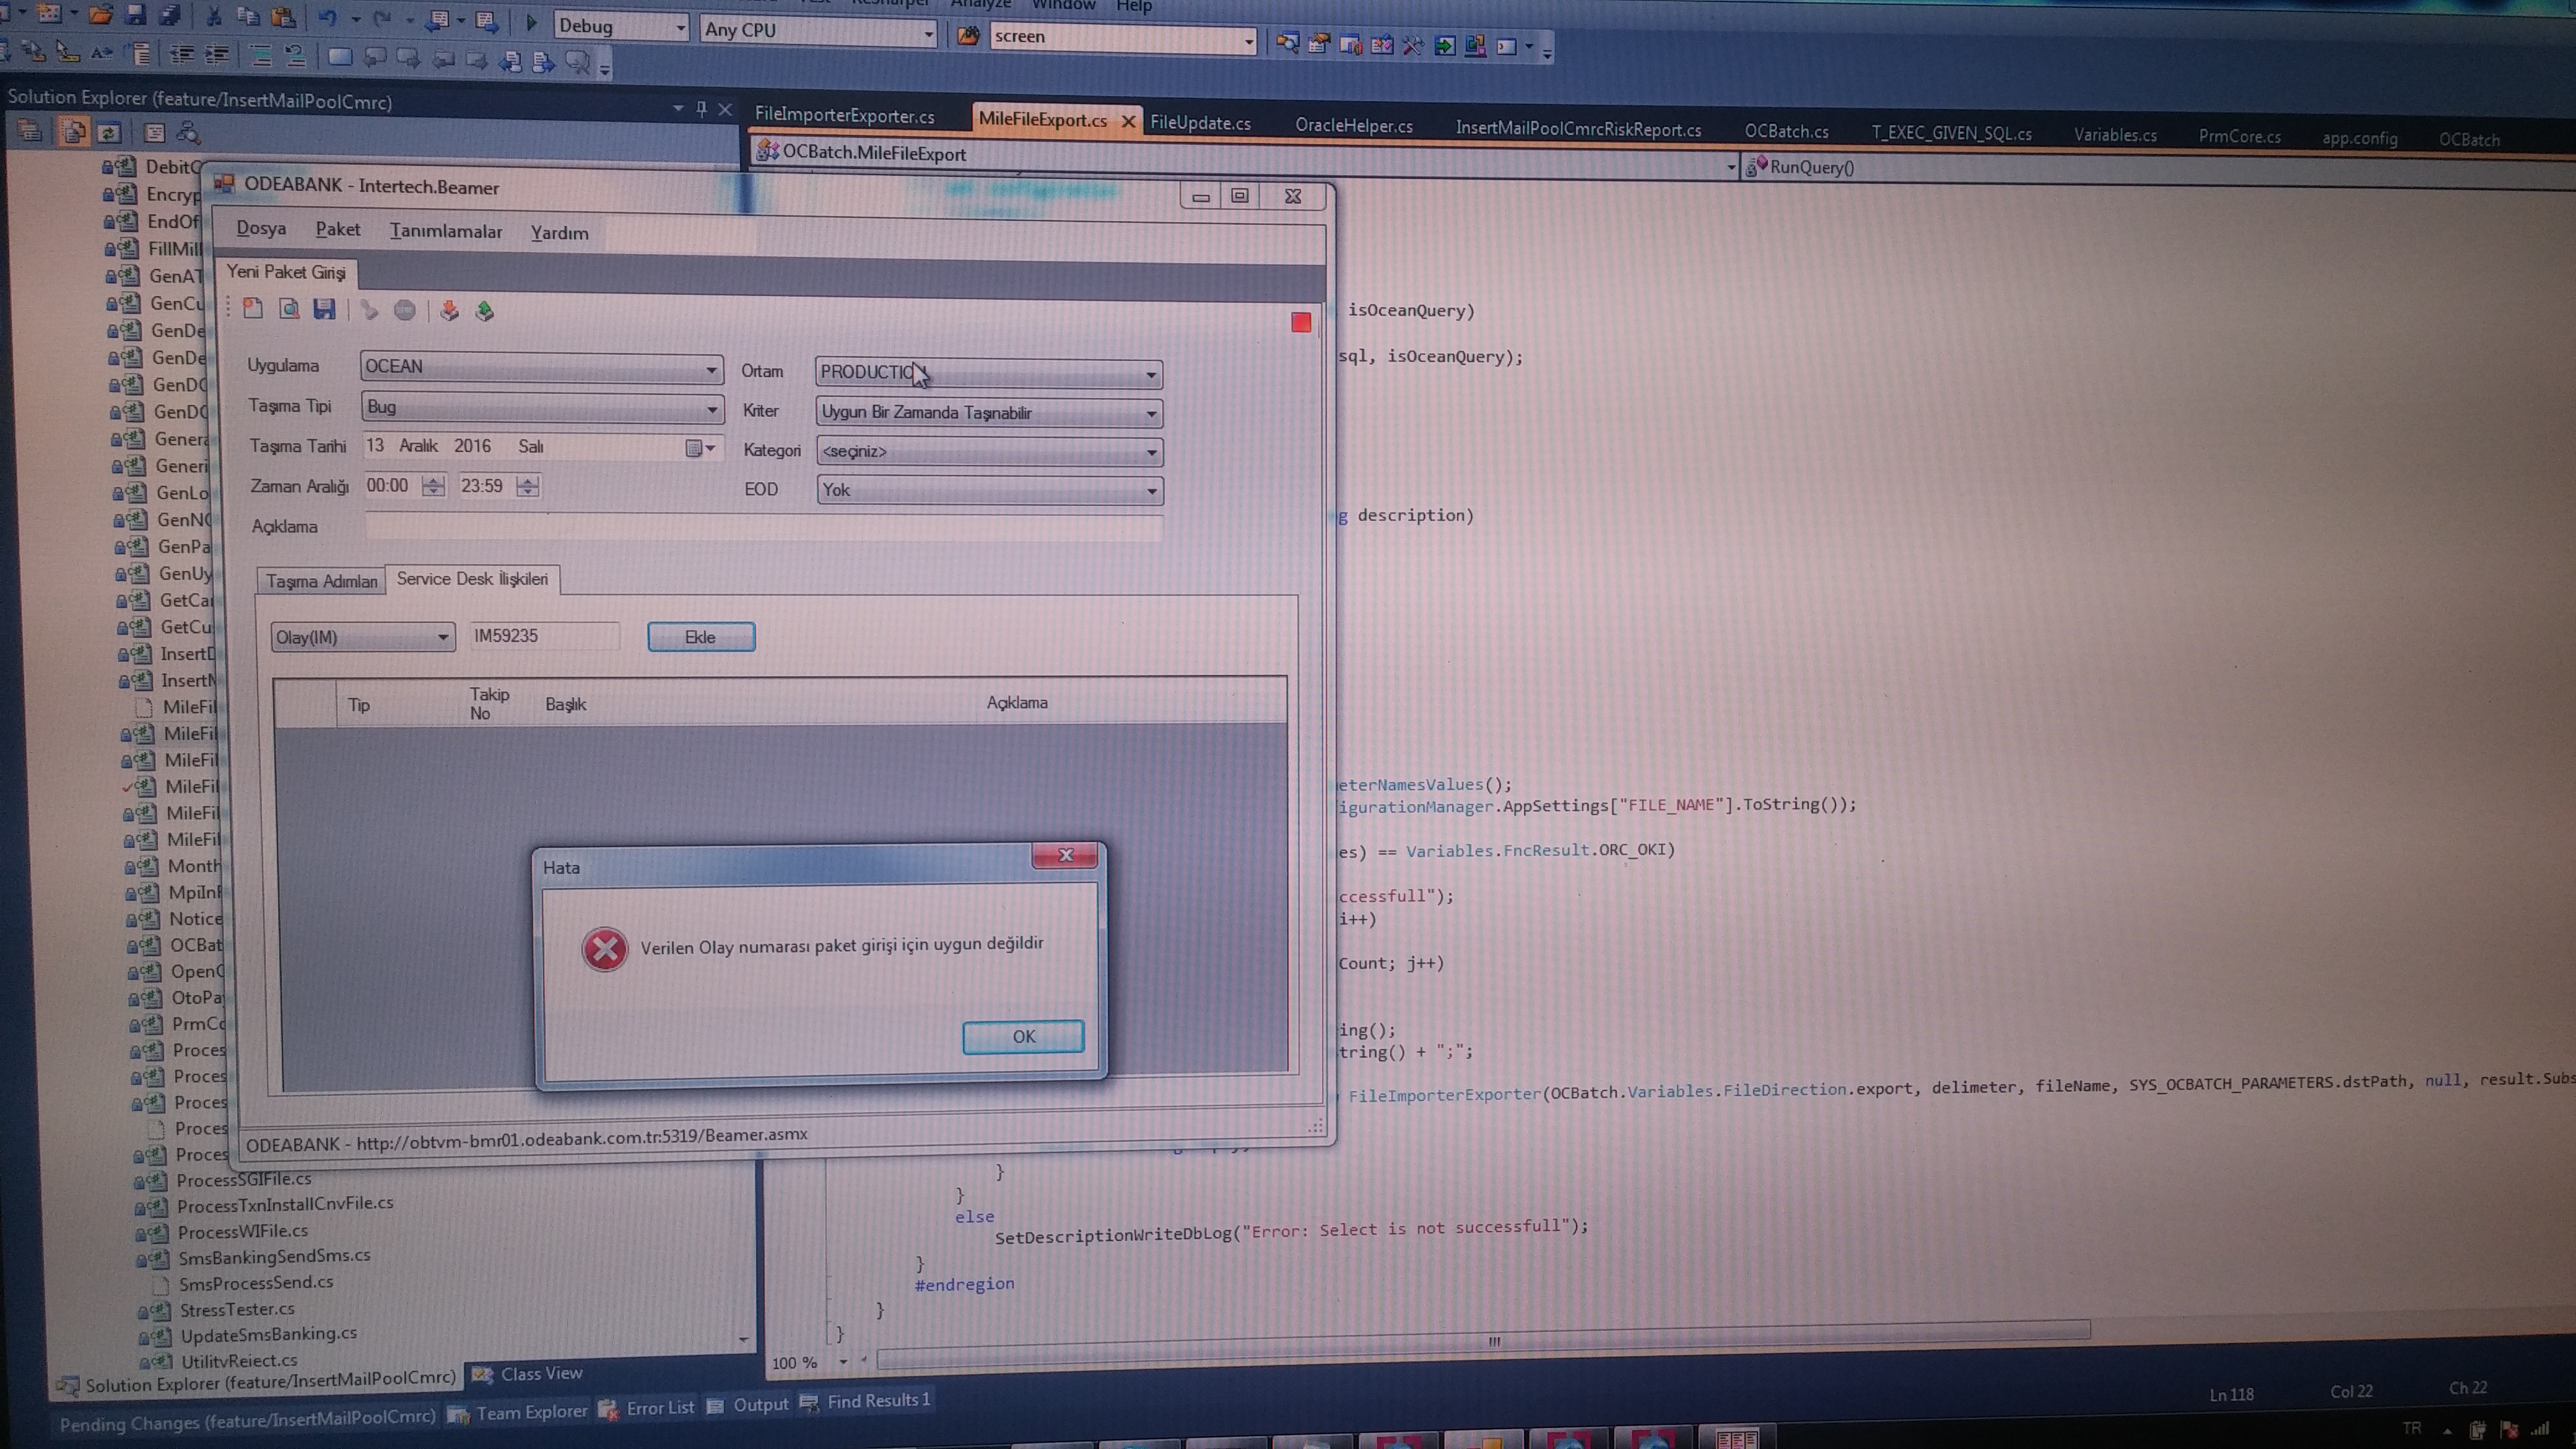Click the Solution Explorer Refresh icon
This screenshot has height=1449, width=2576.
[109, 132]
